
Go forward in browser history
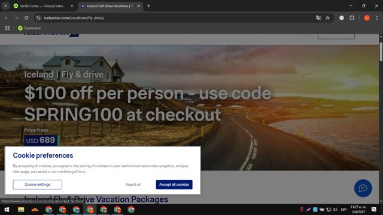click(x=16, y=18)
